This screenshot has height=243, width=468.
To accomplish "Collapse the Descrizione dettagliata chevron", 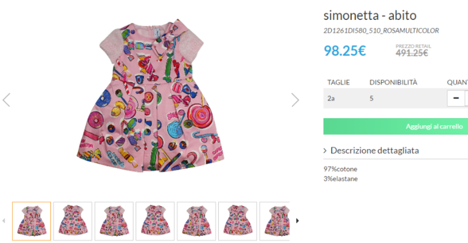I will (326, 151).
